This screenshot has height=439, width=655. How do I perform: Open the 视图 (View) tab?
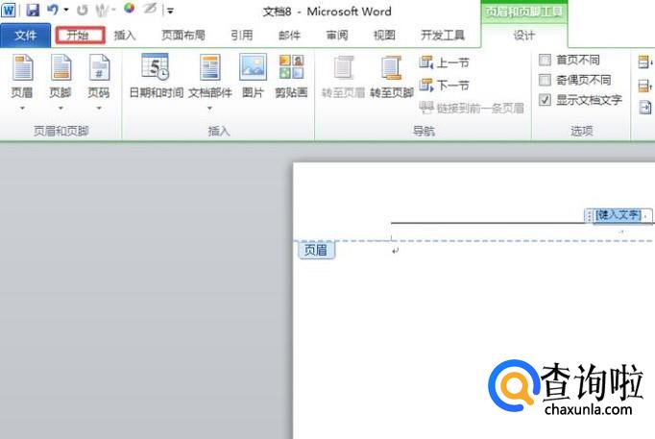point(384,36)
